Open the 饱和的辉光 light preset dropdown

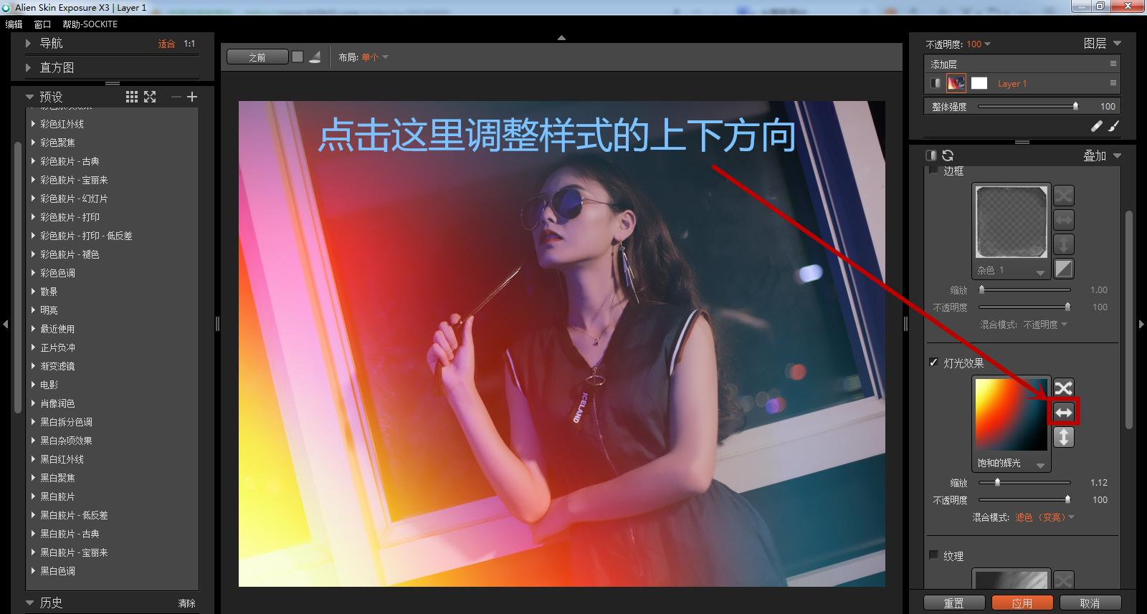pos(1012,464)
